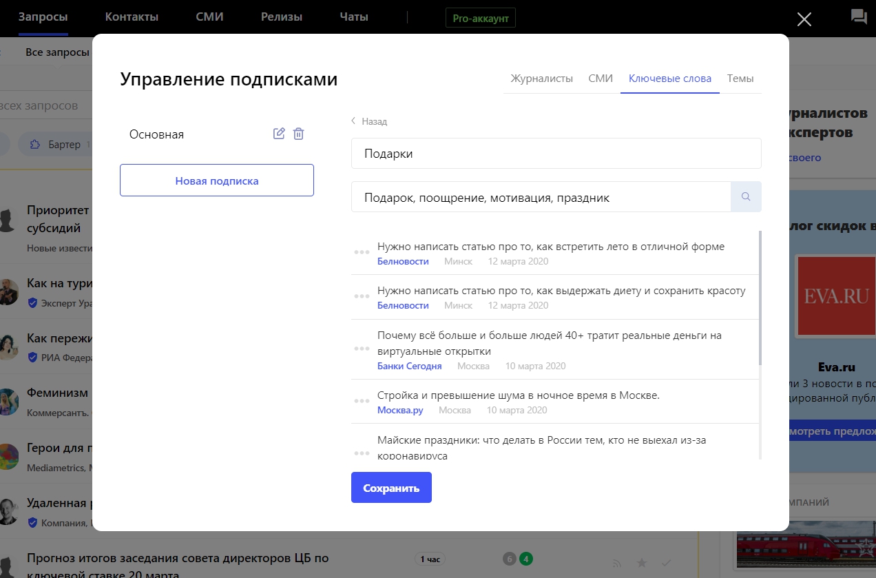This screenshot has height=578, width=876.
Task: Switch to the СМИ subscription tab
Action: click(x=601, y=79)
